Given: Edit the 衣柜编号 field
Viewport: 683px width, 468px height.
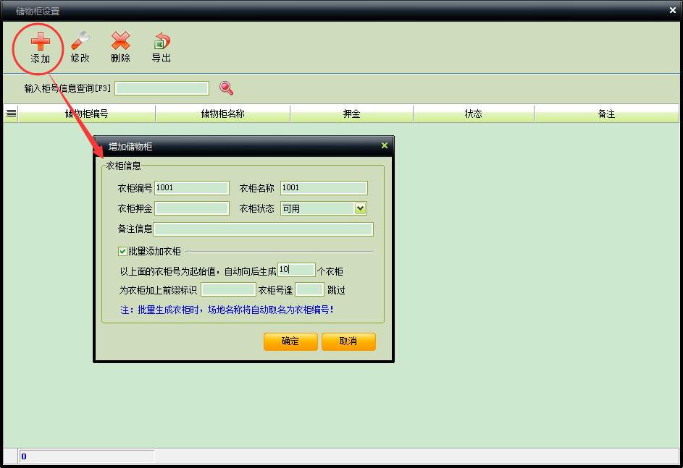Looking at the screenshot, I should [192, 188].
